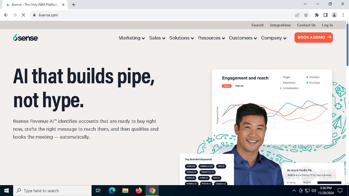Viewport: 349px width, 196px height.
Task: Open Chrome profile avatar
Action: coord(334,15)
